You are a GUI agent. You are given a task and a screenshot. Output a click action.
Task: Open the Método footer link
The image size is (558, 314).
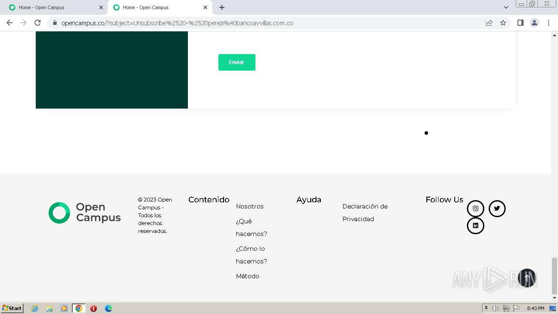248,276
